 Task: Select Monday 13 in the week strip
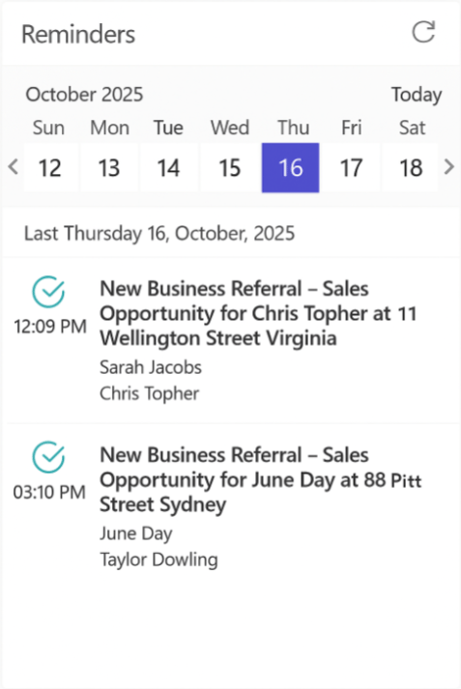tap(109, 167)
